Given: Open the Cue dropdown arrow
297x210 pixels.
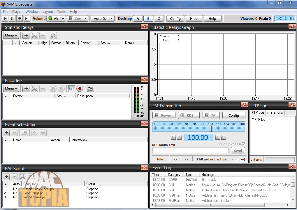Looking at the screenshot, I should (x=86, y=19).
